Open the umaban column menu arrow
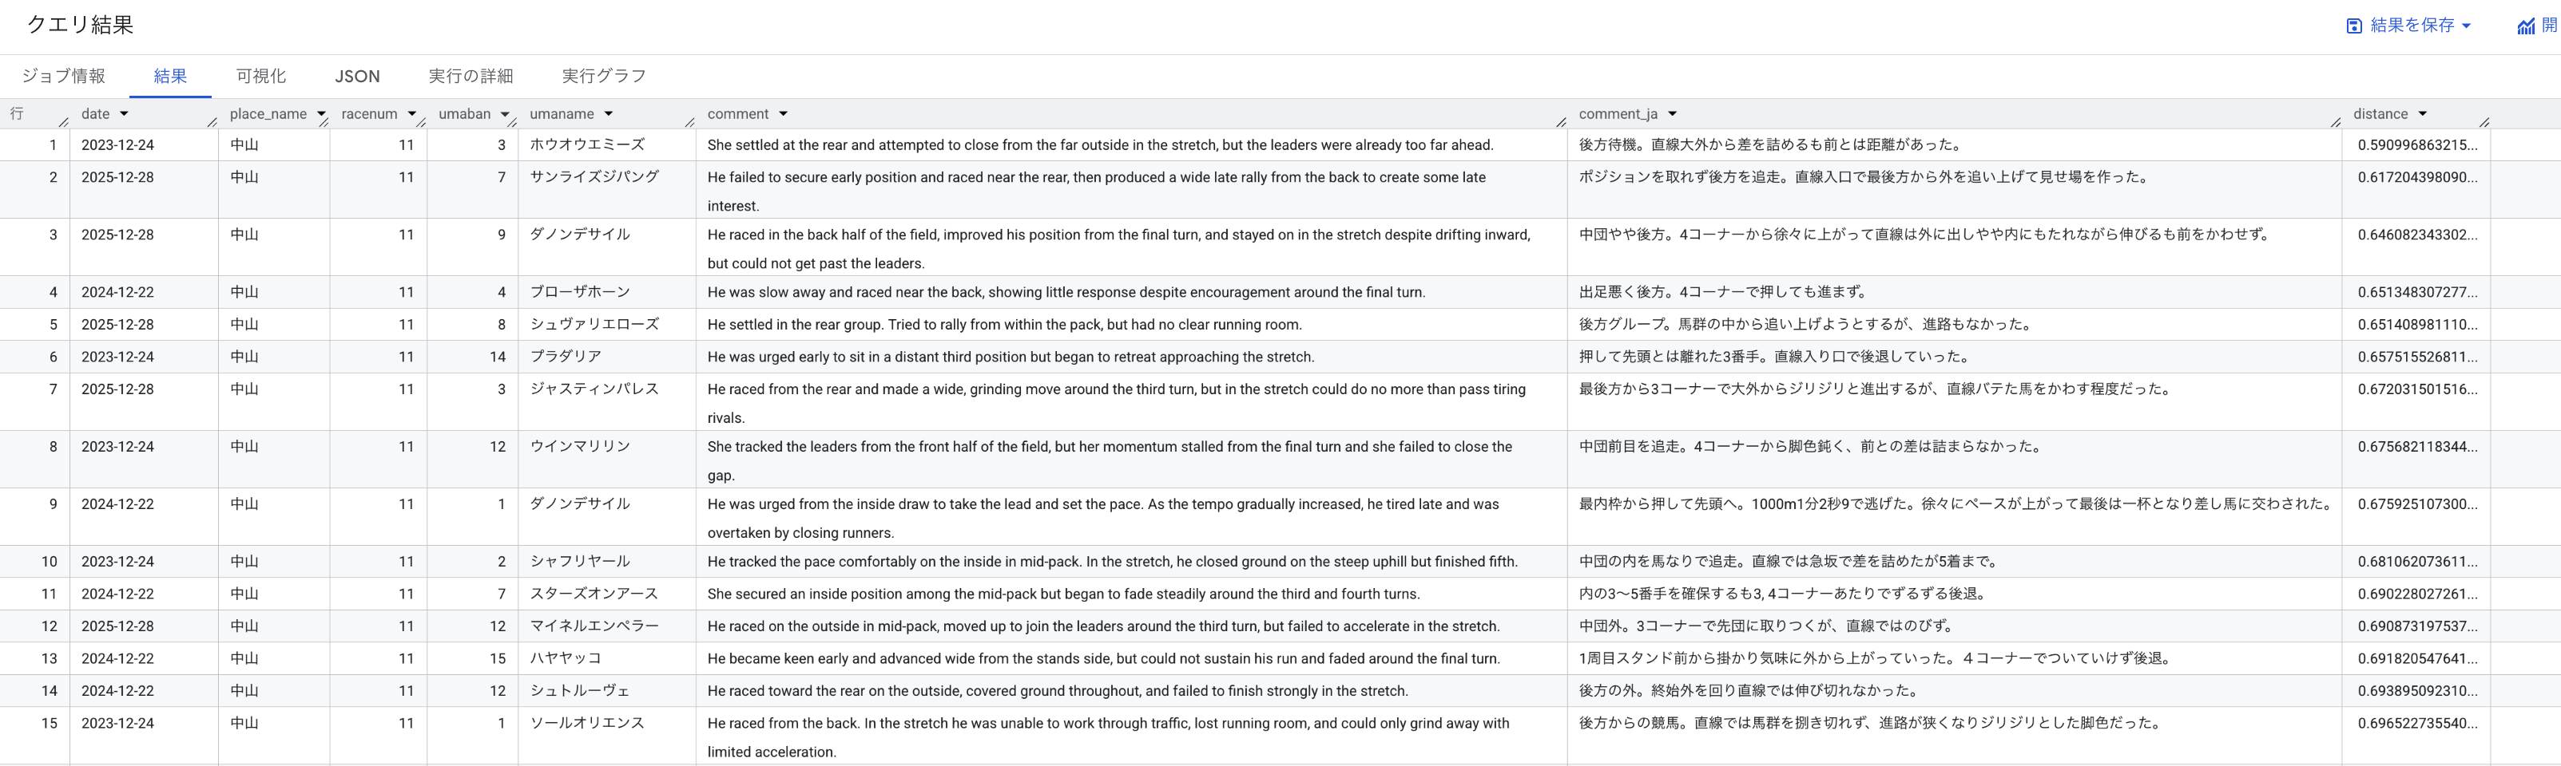This screenshot has width=2561, height=766. [x=505, y=114]
